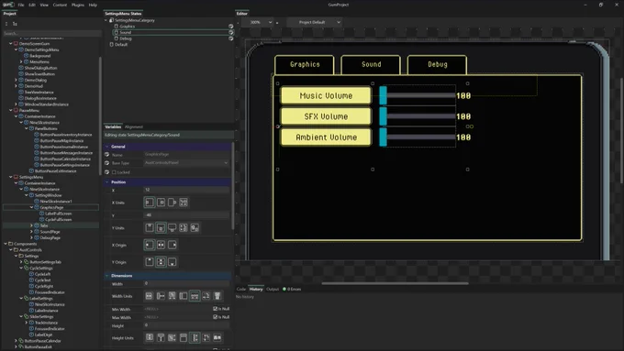This screenshot has height=351, width=624.
Task: Set Y Origin to Bottom
Action: [172, 262]
